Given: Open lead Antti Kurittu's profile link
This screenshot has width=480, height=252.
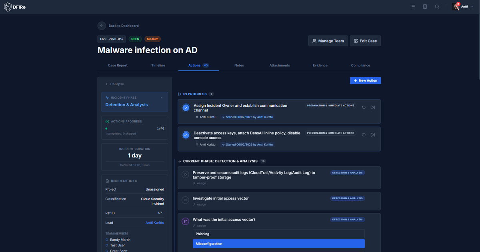Looking at the screenshot, I should [x=155, y=223].
